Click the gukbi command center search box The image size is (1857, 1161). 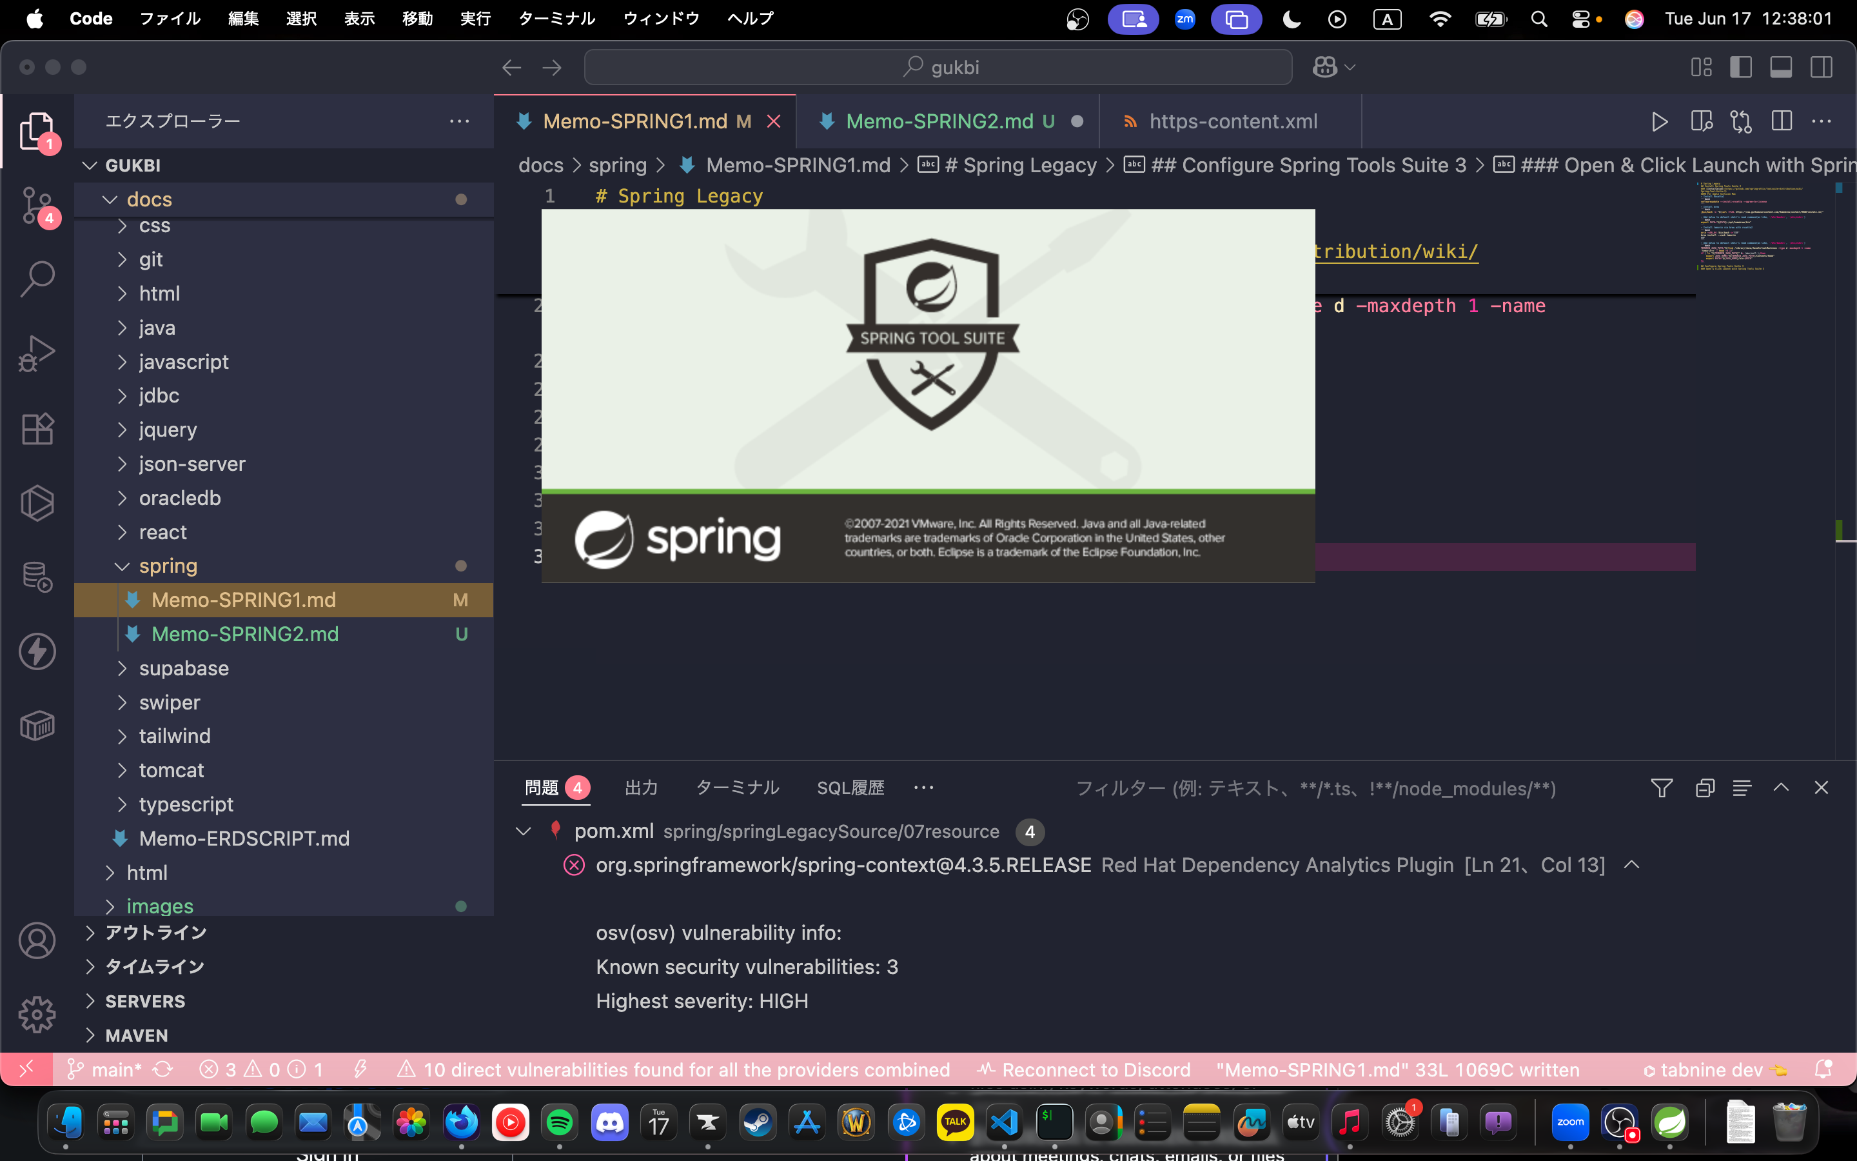(938, 68)
